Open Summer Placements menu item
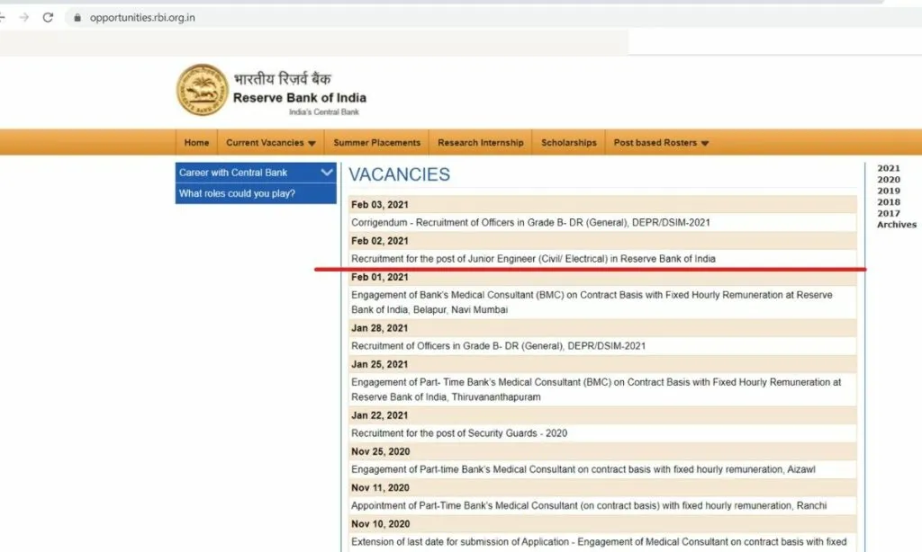This screenshot has width=922, height=552. click(377, 143)
